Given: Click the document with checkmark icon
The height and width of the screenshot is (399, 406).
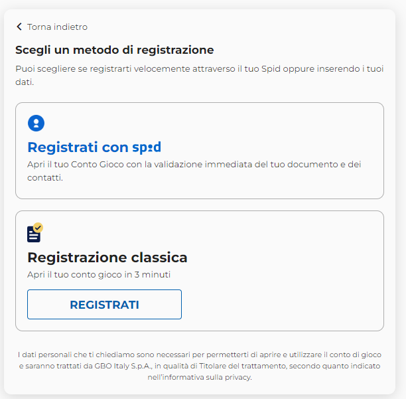Looking at the screenshot, I should tap(34, 233).
